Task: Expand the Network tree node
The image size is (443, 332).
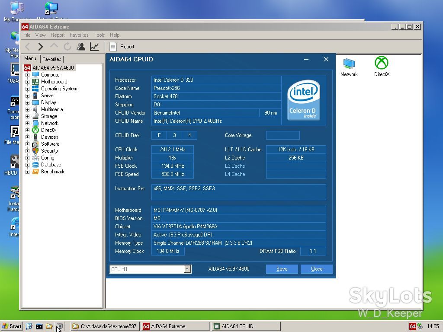Action: coord(27,123)
